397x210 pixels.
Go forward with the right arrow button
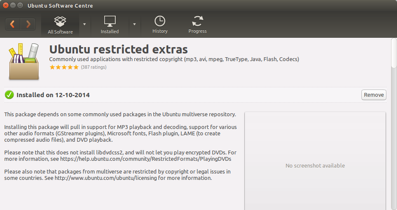click(28, 24)
